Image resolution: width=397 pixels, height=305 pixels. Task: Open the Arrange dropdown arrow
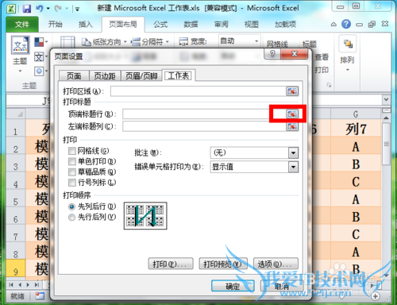pos(348,70)
